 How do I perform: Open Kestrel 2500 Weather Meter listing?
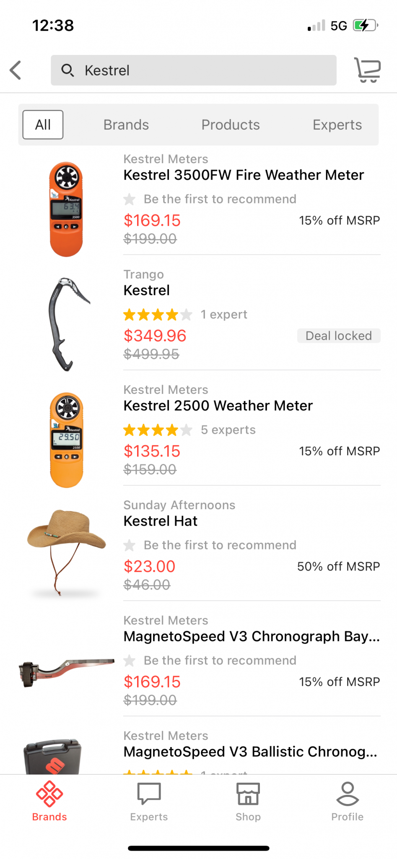click(x=218, y=406)
